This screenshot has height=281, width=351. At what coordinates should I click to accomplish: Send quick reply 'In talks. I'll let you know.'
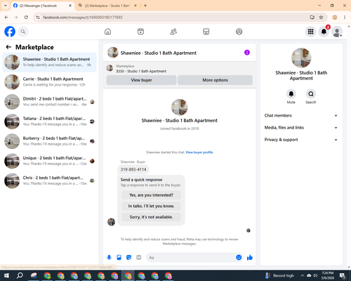pyautogui.click(x=151, y=206)
